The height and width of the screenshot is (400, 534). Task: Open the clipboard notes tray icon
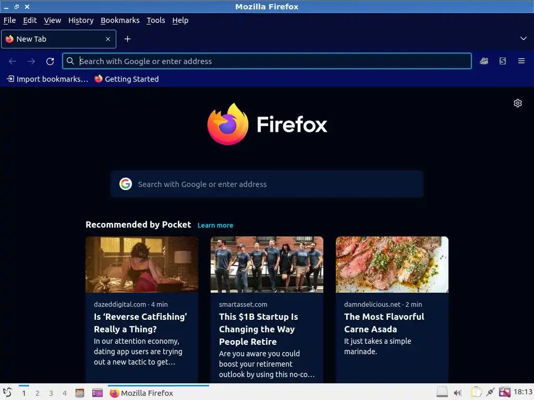tap(476, 392)
